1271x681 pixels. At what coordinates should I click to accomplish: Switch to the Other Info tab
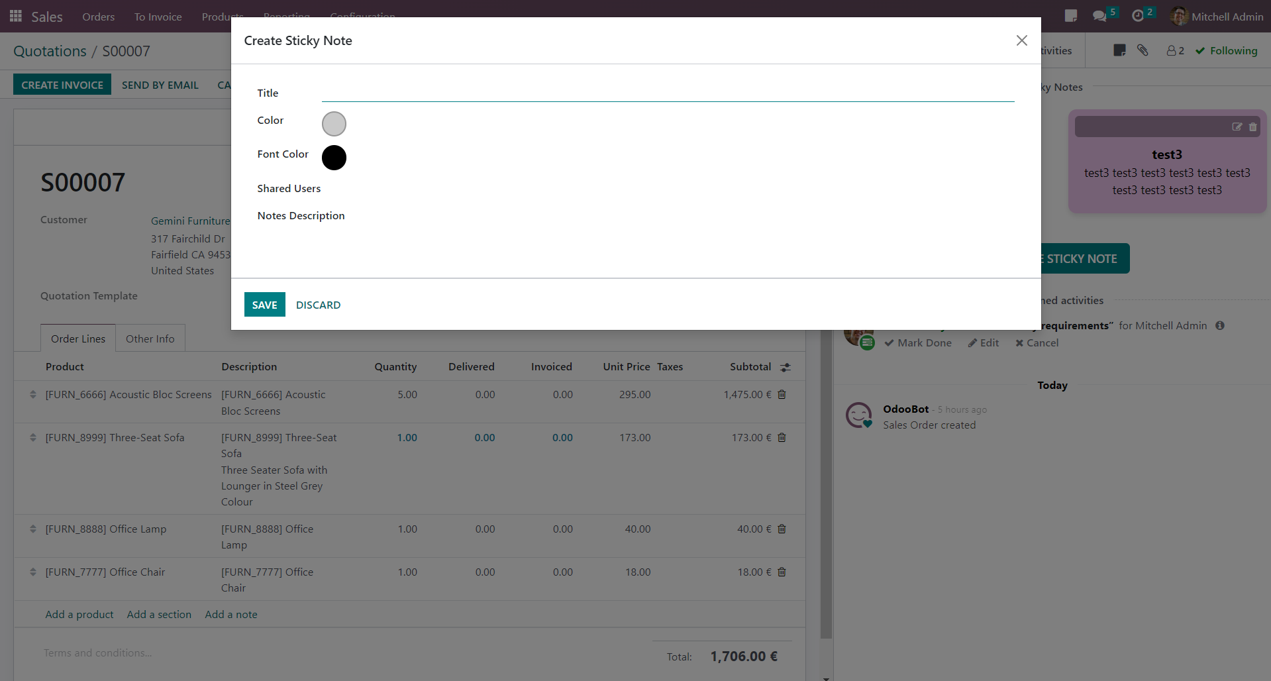pyautogui.click(x=150, y=339)
